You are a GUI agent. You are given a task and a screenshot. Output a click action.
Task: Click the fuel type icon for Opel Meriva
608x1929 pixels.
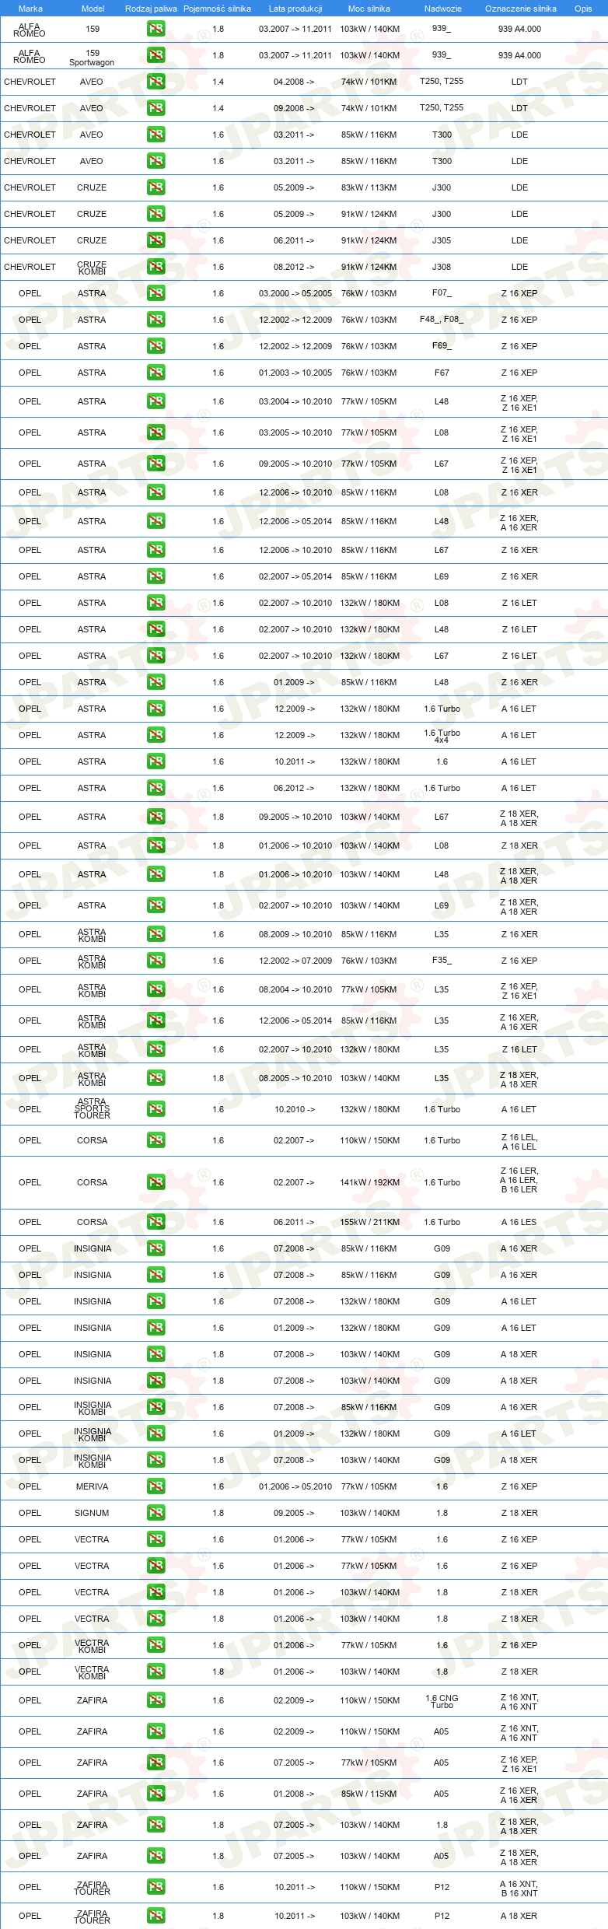[x=155, y=1486]
